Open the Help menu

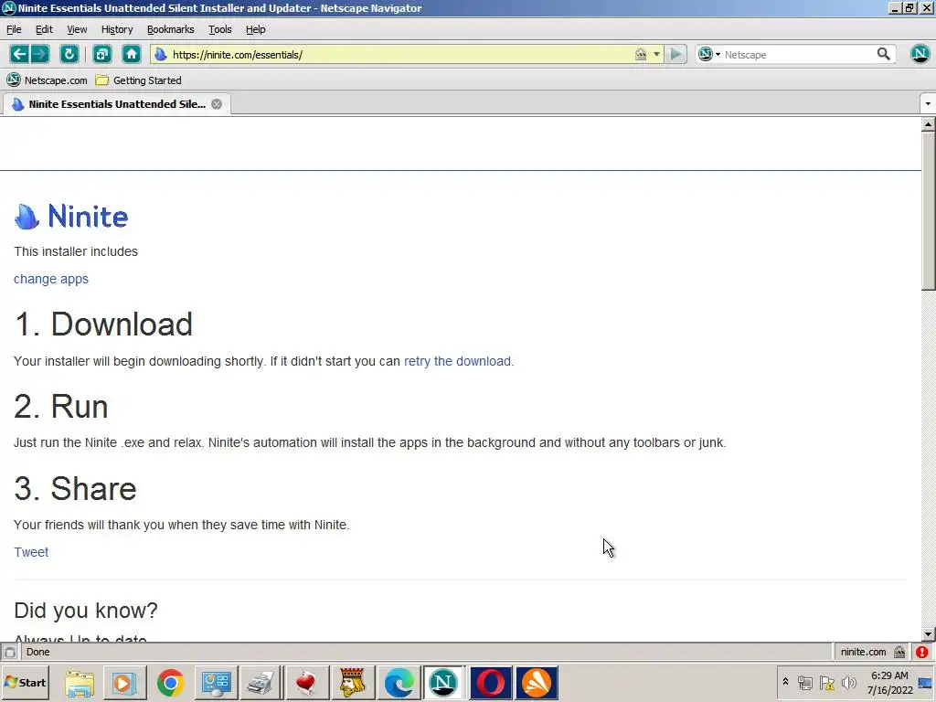point(256,29)
